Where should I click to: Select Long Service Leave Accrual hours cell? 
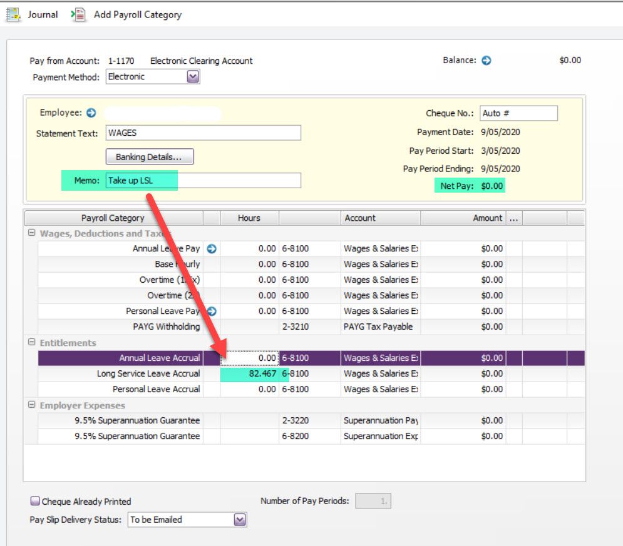click(249, 373)
